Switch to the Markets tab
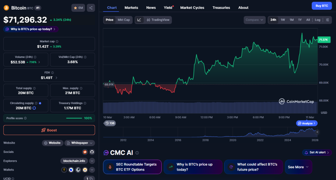The image size is (336, 180). click(131, 8)
